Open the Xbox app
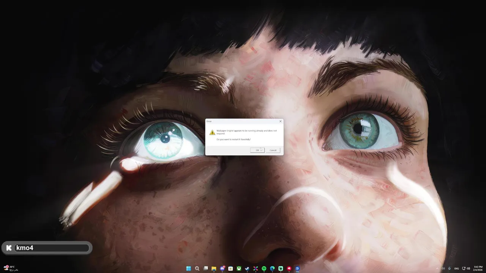 click(x=239, y=268)
